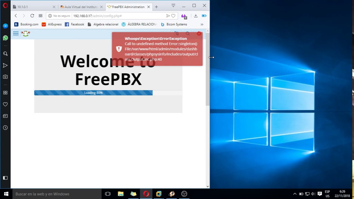The image size is (354, 199).
Task: Open FreePBX hamburger menu
Action: (16, 33)
